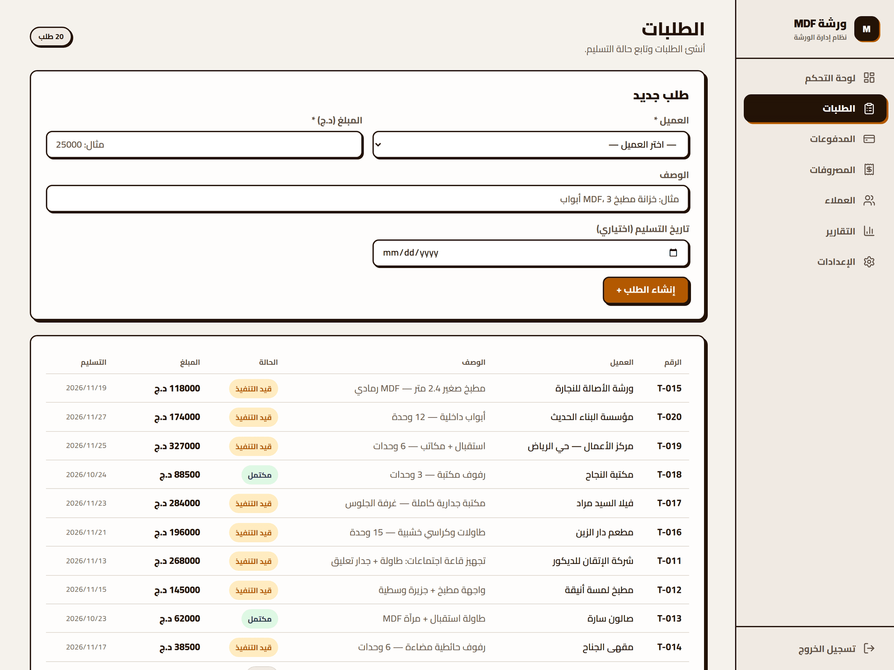Expand the اختر العميل customer dropdown
Viewport: 894px width, 670px height.
531,145
